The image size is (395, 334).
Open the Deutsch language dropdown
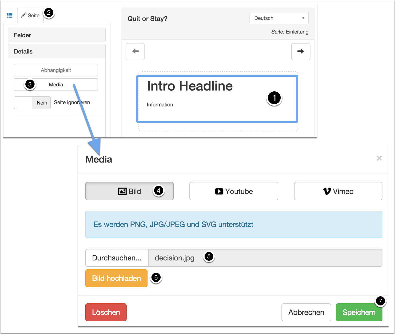pyautogui.click(x=279, y=18)
